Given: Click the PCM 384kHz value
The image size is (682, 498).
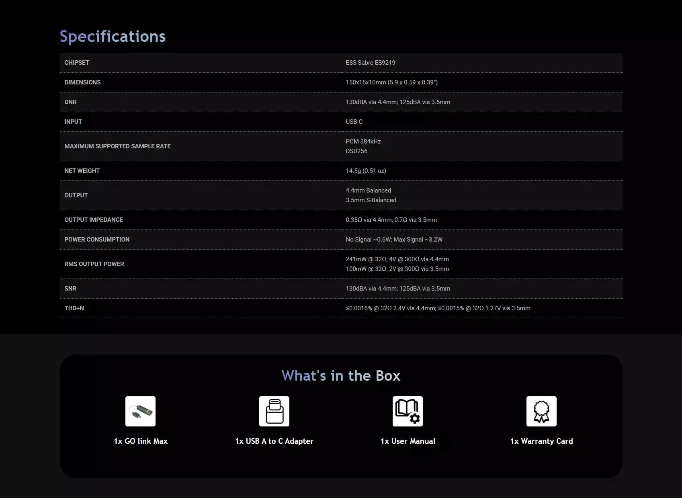Looking at the screenshot, I should (x=363, y=141).
